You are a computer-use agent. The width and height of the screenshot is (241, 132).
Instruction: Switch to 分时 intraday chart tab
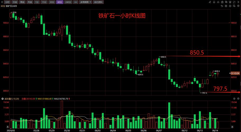point(7,2)
